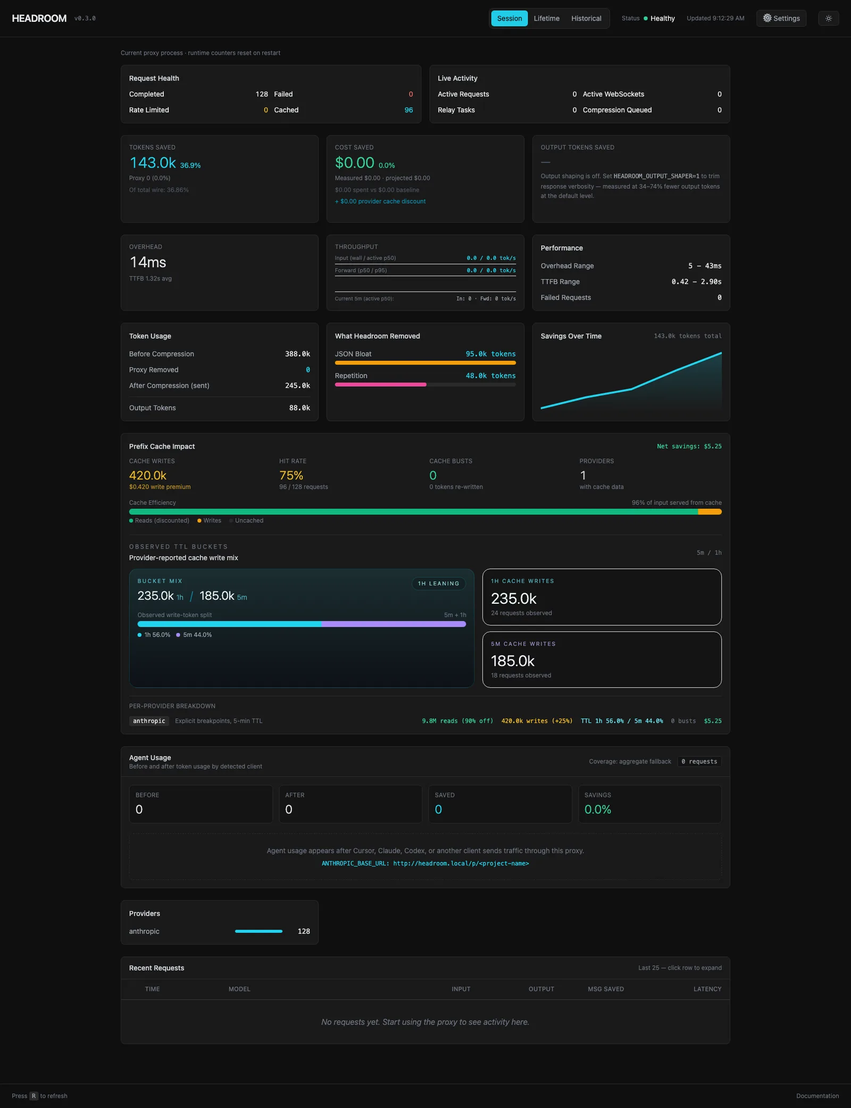Click '9.8M reads (90% off)' text

pyautogui.click(x=457, y=721)
